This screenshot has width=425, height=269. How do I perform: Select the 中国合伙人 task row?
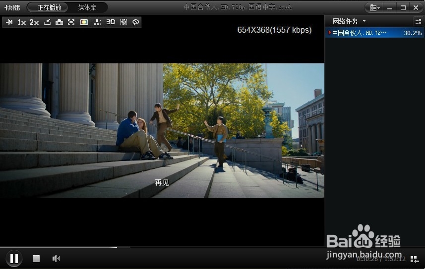(x=374, y=33)
